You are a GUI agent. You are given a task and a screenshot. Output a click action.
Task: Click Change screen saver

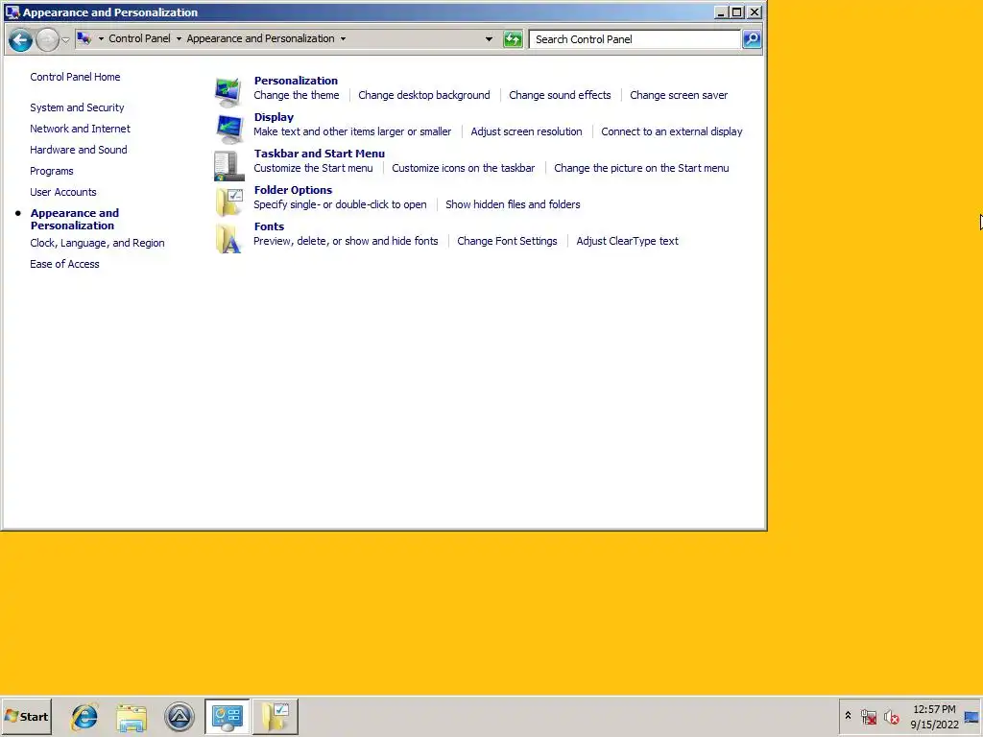pos(679,95)
